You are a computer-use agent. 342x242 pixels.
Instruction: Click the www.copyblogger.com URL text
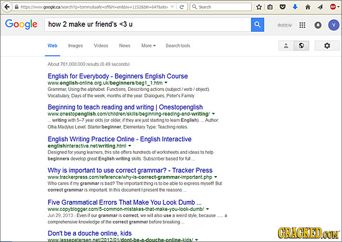(126, 209)
